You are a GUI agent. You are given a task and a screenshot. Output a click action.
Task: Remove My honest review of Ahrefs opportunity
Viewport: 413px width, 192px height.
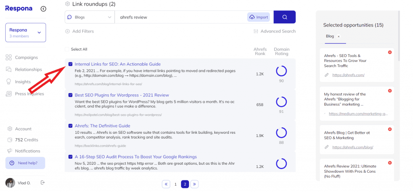(390, 91)
